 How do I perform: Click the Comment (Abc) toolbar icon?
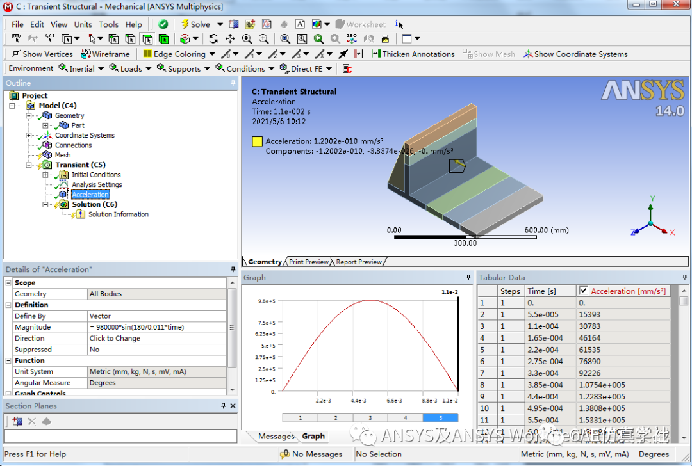[x=251, y=24]
